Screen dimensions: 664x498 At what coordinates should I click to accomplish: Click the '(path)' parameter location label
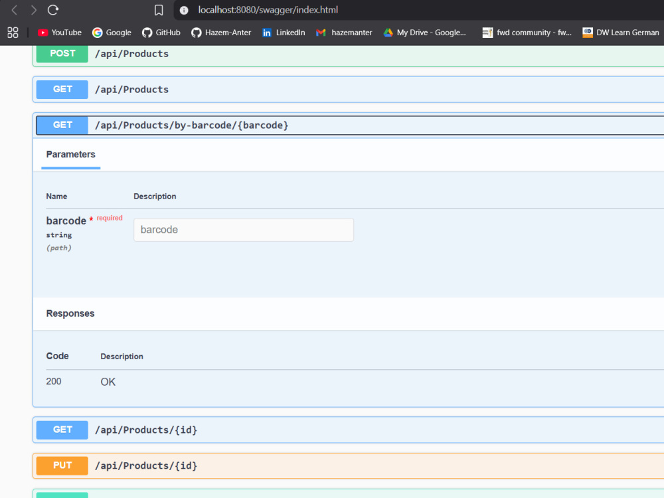coord(59,248)
